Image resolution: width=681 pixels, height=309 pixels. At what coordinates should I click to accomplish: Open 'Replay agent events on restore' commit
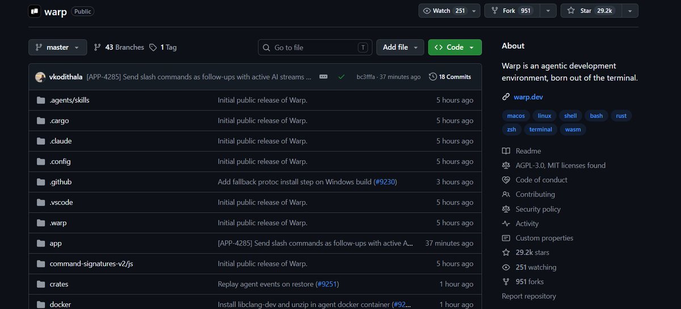click(266, 284)
